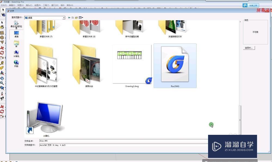Open the 窗口(W) menu
The height and width of the screenshot is (162, 272).
[55, 5]
